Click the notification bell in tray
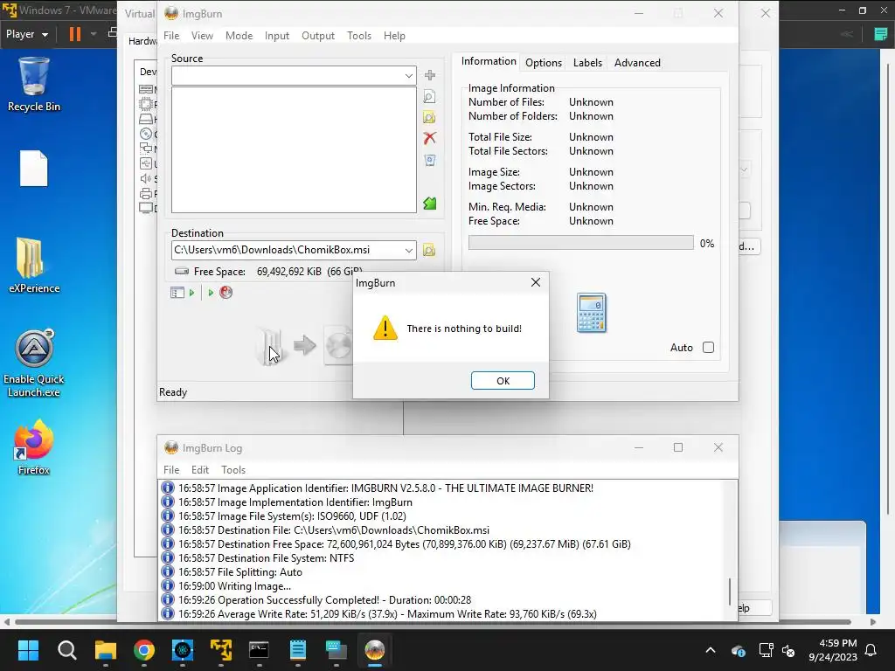 point(871,650)
